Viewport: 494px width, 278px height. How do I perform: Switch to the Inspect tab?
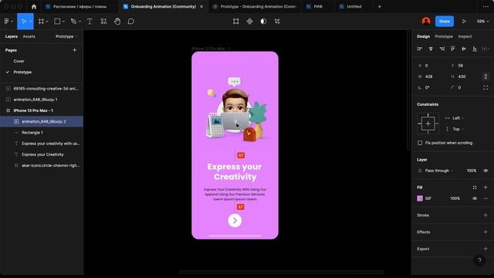click(465, 36)
